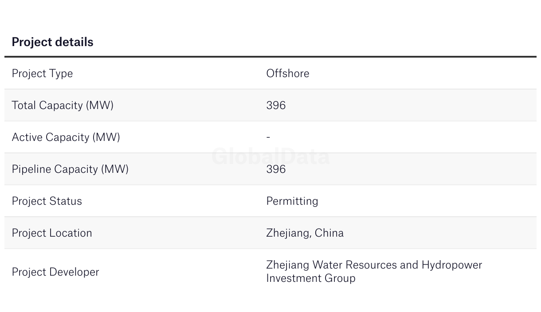Click the Project details heading
541x312 pixels.
click(52, 42)
